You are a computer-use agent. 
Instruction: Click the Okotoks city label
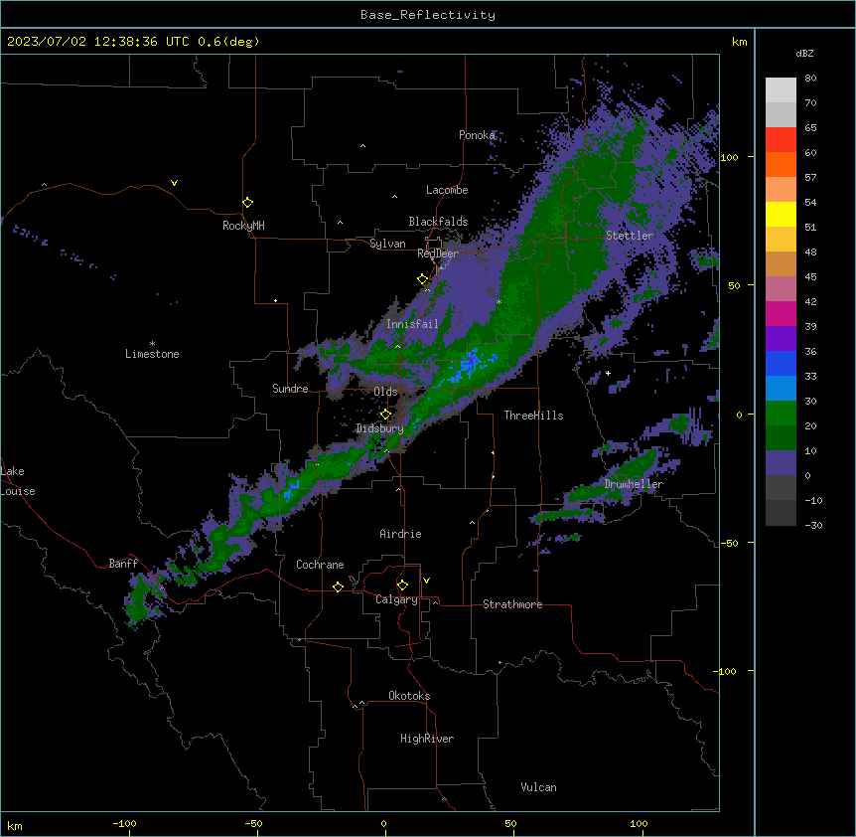tap(409, 696)
